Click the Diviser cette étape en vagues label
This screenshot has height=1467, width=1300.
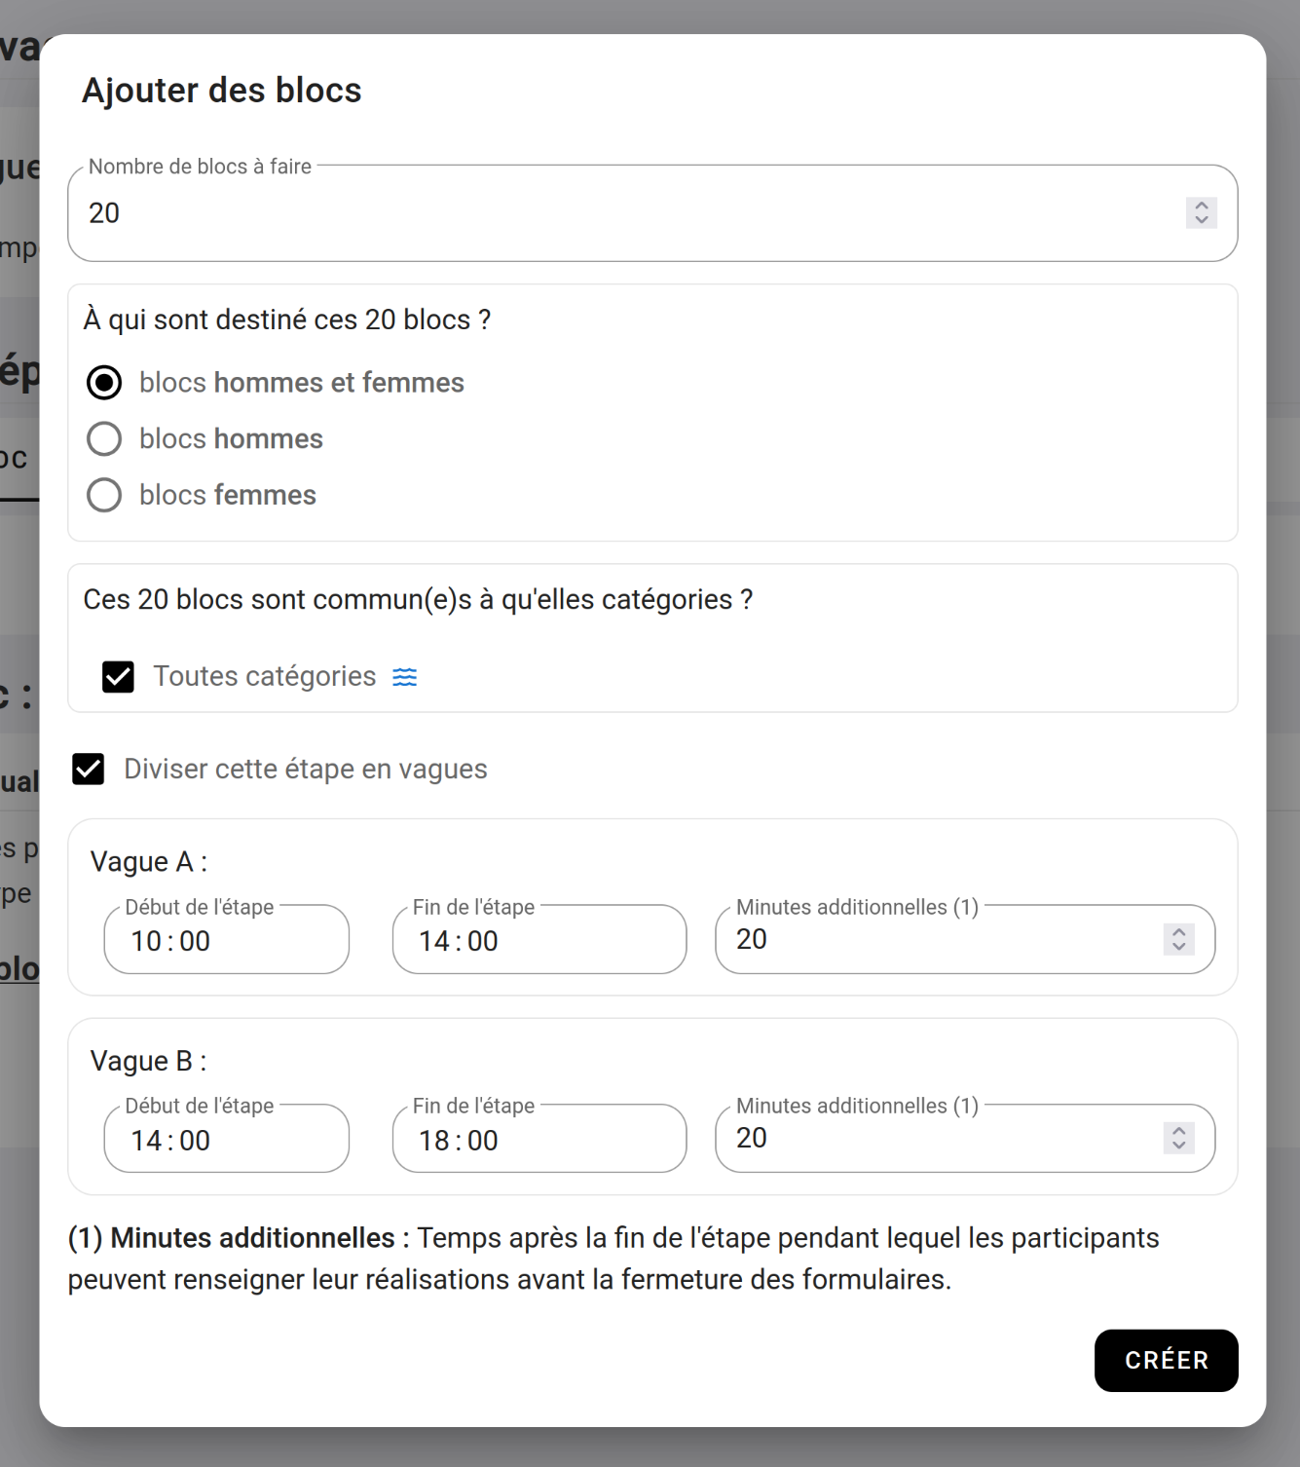pyautogui.click(x=305, y=770)
